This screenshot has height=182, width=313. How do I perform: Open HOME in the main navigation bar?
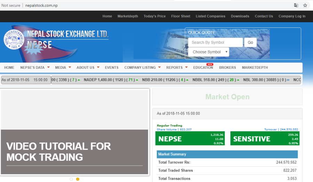click(x=9, y=68)
